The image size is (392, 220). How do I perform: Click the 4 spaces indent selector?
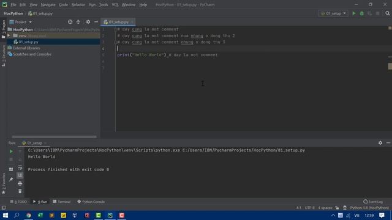[x=325, y=208]
